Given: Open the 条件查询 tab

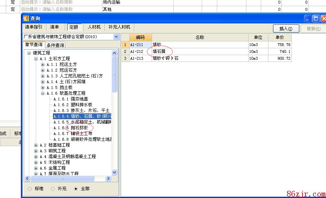Looking at the screenshot, I should point(55,45).
